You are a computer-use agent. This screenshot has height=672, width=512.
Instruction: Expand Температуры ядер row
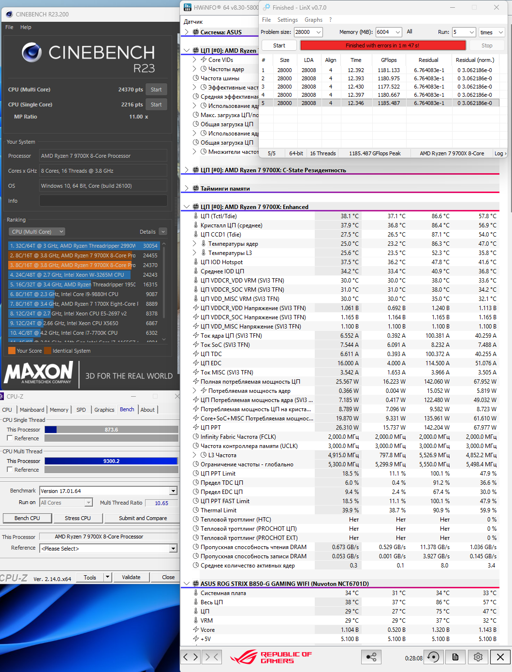point(194,244)
